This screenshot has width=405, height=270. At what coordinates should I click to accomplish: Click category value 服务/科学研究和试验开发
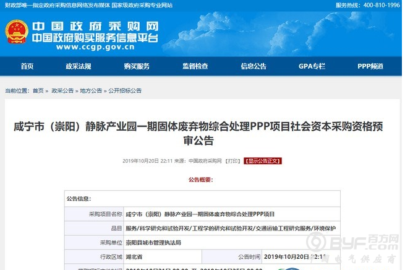[x=231, y=229]
